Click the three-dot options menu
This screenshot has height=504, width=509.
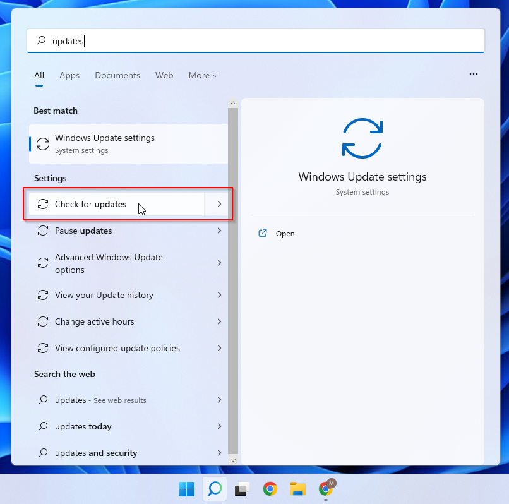pyautogui.click(x=473, y=74)
